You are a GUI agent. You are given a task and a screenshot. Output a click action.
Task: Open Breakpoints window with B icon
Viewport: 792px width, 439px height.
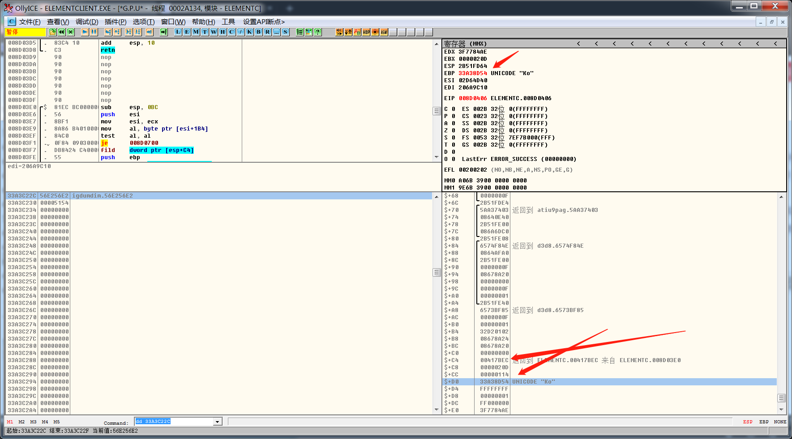pos(259,32)
